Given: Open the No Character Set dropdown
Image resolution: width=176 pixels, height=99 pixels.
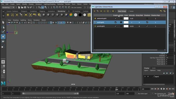Looking at the screenshot, I should (160, 94).
